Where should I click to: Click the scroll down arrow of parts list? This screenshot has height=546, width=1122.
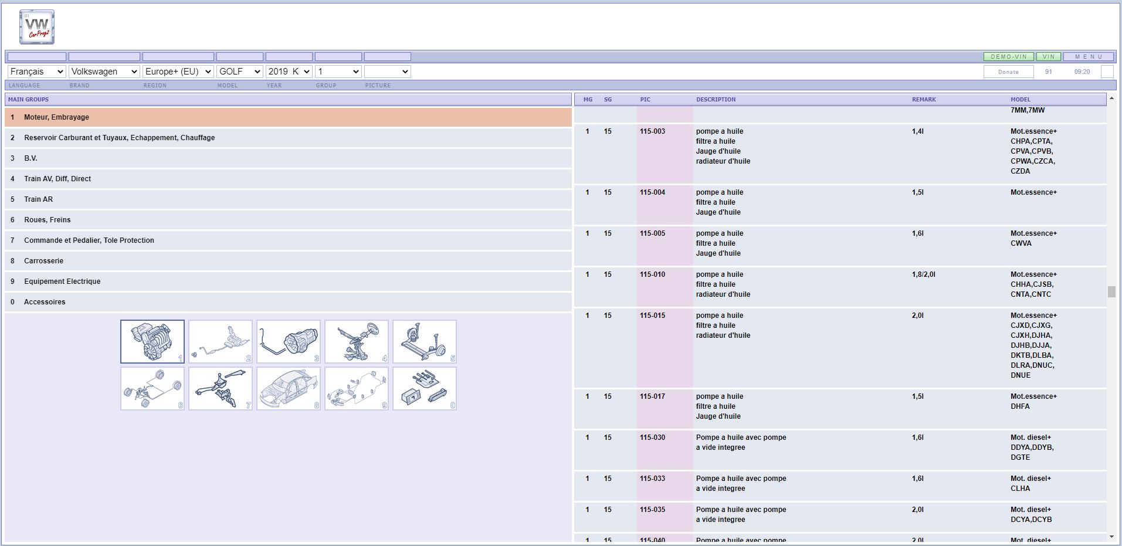click(1112, 537)
